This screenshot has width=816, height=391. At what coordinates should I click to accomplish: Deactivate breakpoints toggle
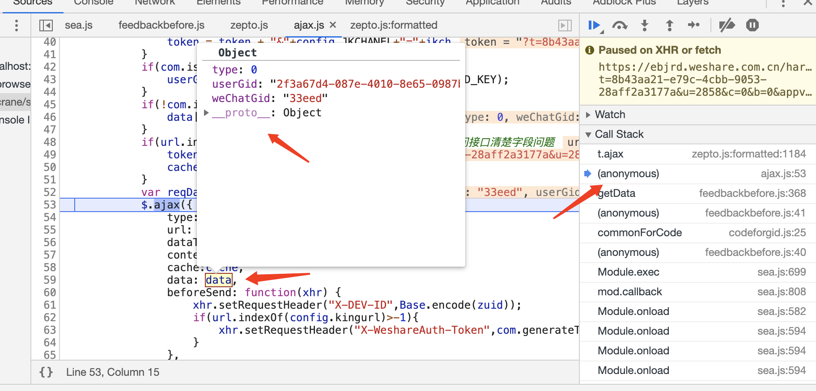tap(727, 25)
